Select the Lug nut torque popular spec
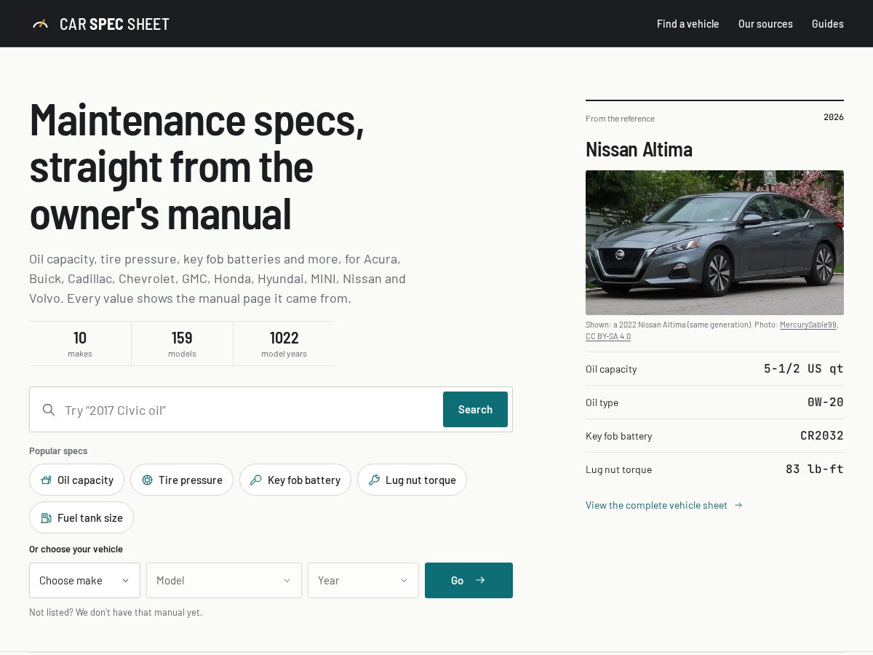This screenshot has height=655, width=873. coord(412,480)
